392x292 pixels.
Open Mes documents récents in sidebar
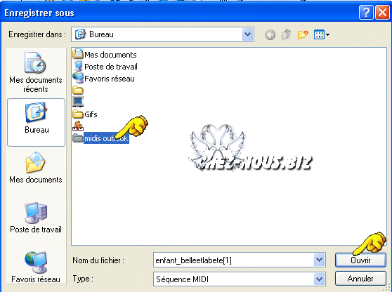(36, 72)
